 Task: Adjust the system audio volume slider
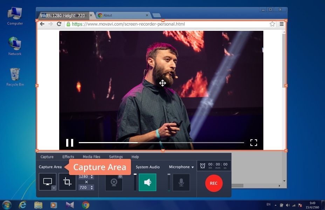pyautogui.click(x=135, y=182)
